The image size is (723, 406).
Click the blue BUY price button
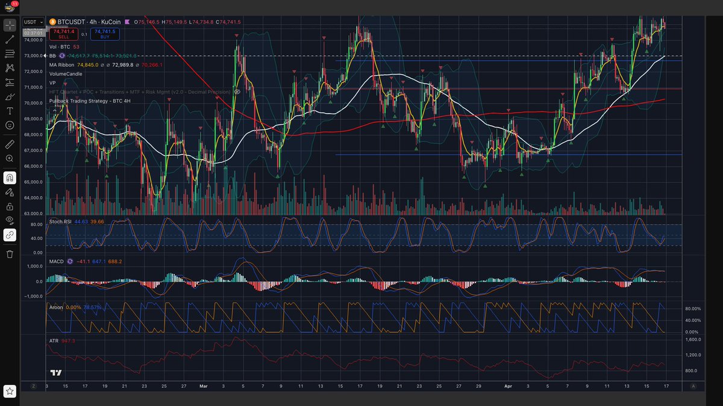(105, 34)
